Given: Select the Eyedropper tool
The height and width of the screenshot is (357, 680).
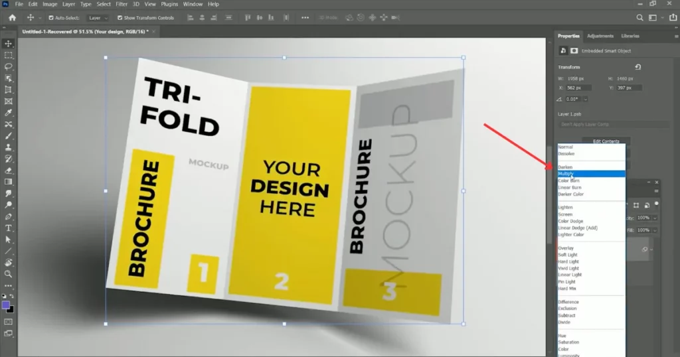Looking at the screenshot, I should pos(8,113).
